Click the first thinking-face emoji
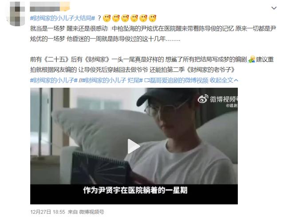 pyautogui.click(x=107, y=18)
